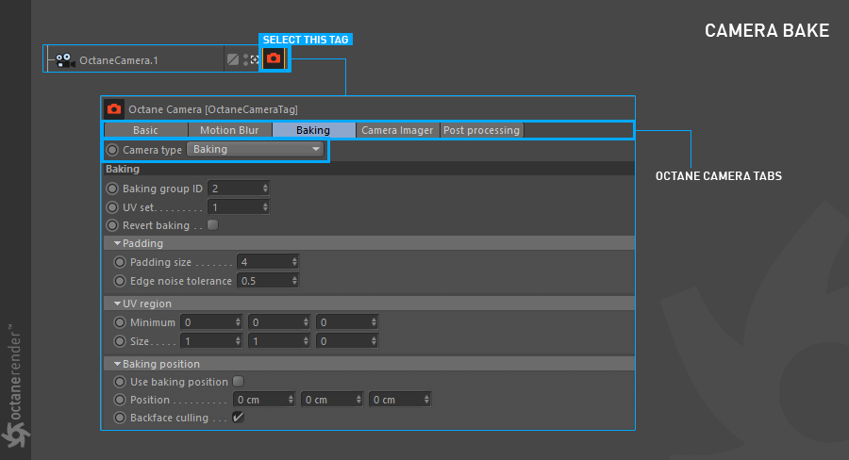Screen dimensions: 849x460
Task: Switch to Post processing tab
Action: (x=481, y=130)
